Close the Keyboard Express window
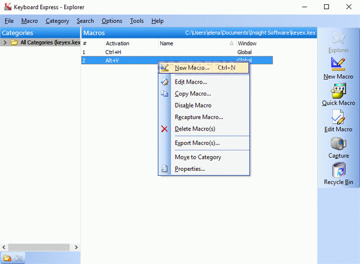 [349, 7]
